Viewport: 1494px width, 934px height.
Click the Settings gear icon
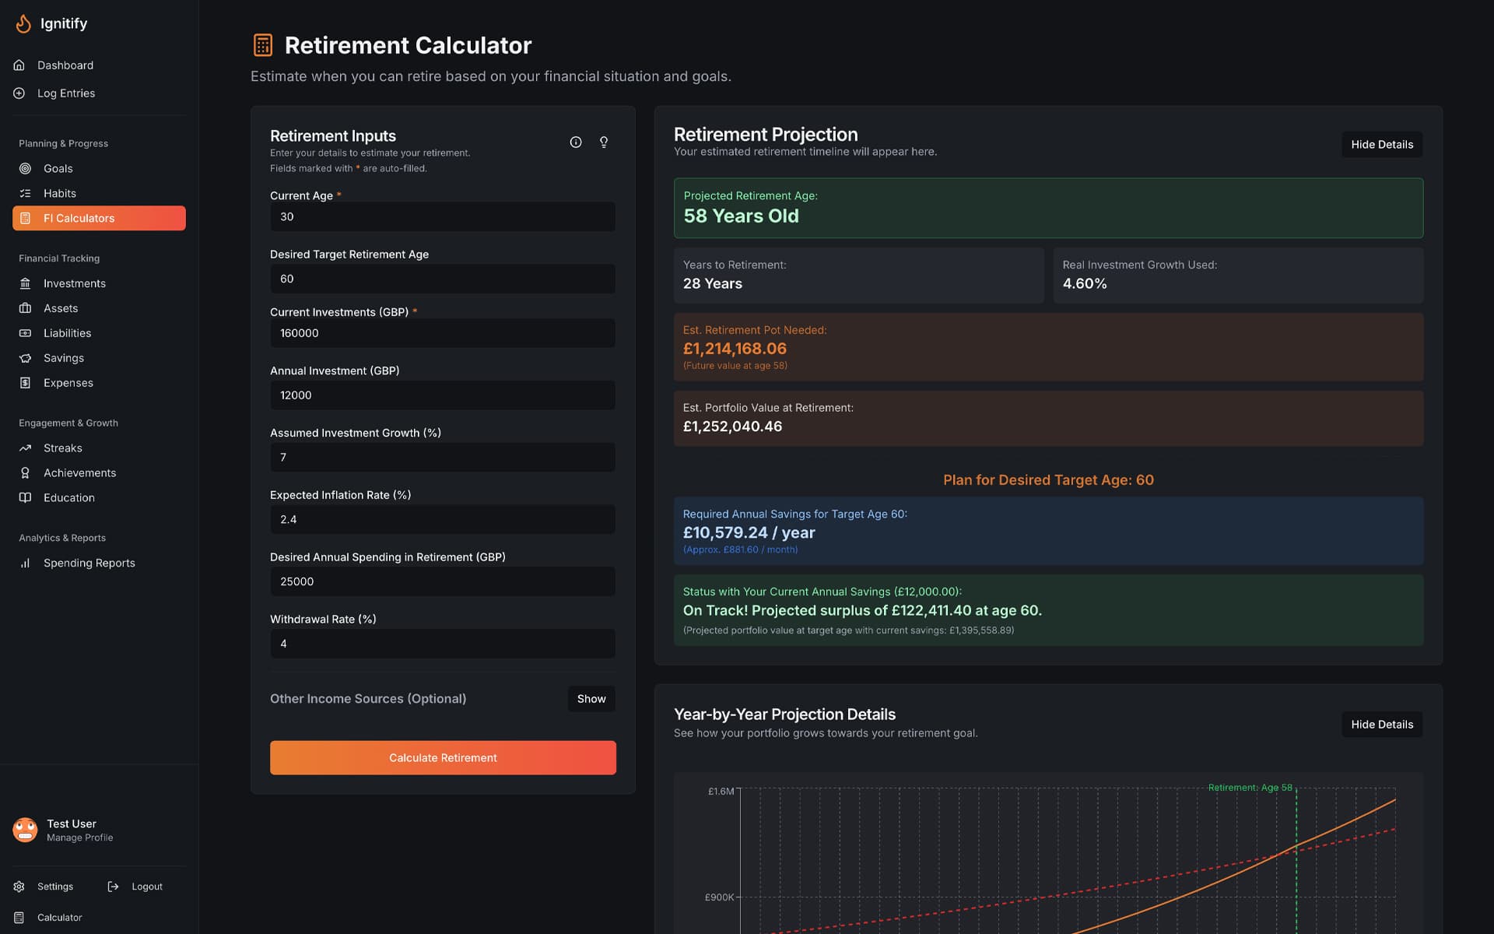pos(19,887)
